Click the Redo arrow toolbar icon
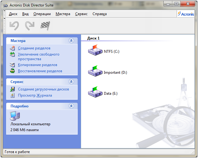The image size is (198, 158). (30, 26)
